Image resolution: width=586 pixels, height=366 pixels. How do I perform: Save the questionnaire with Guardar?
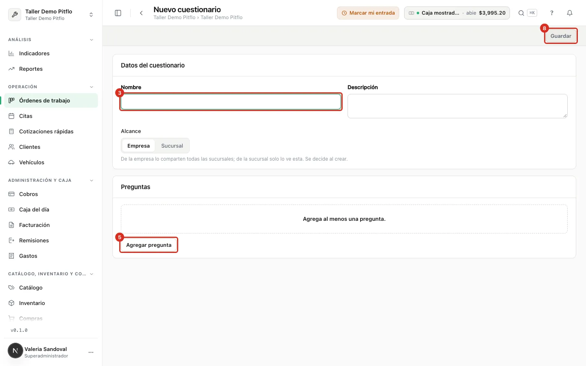pyautogui.click(x=561, y=36)
